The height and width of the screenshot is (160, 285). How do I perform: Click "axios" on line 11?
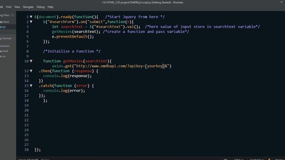click(57, 66)
